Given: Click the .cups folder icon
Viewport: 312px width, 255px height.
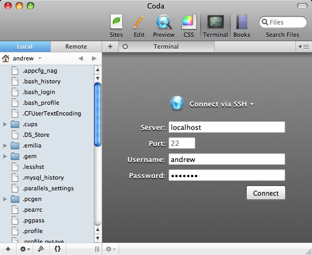Looking at the screenshot, I should pyautogui.click(x=15, y=124).
